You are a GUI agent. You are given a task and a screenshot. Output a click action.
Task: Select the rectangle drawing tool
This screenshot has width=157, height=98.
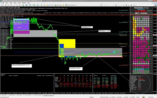pos(132,5)
